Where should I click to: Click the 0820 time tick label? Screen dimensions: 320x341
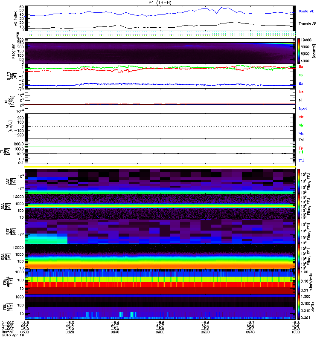coord(70,332)
